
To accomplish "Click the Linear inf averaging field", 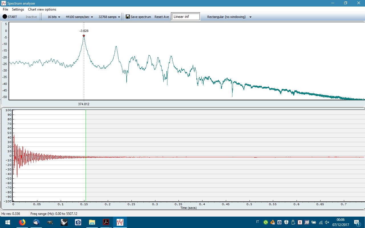I will (x=185, y=17).
